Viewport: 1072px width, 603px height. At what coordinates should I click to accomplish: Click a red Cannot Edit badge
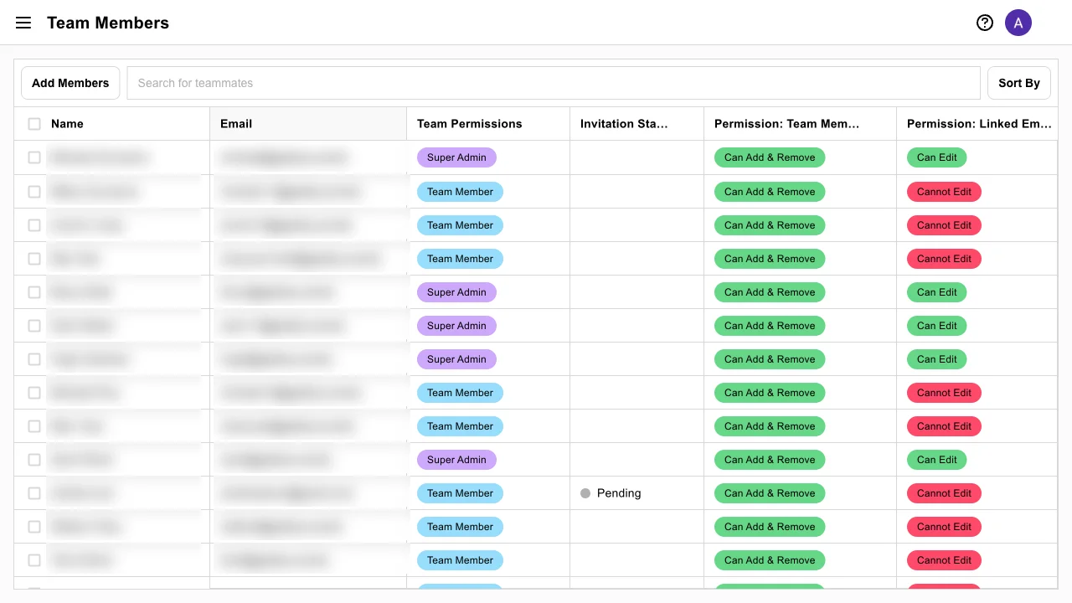944,192
